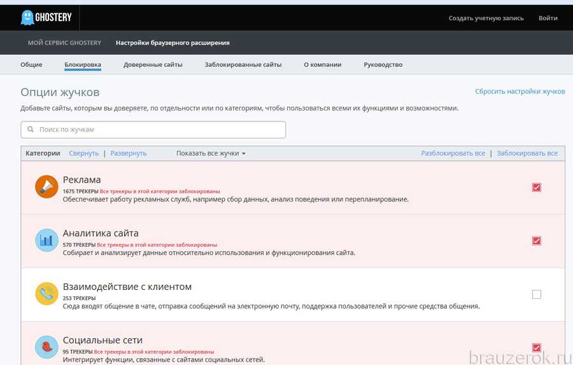Screen dimensions: 573x365
Task: Click the Аналитика сайта chart icon
Action: tap(46, 240)
